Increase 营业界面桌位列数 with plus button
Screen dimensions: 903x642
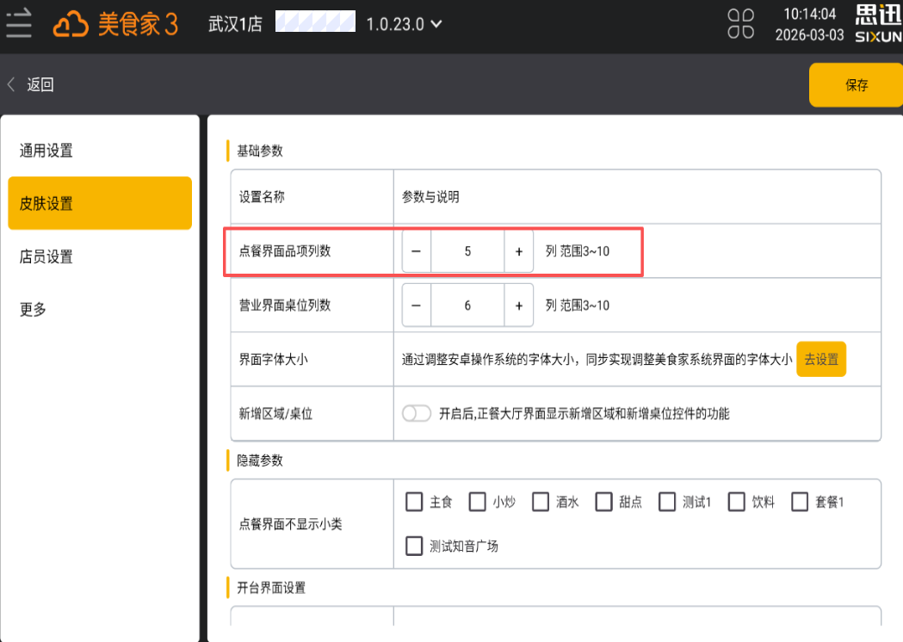coord(518,306)
